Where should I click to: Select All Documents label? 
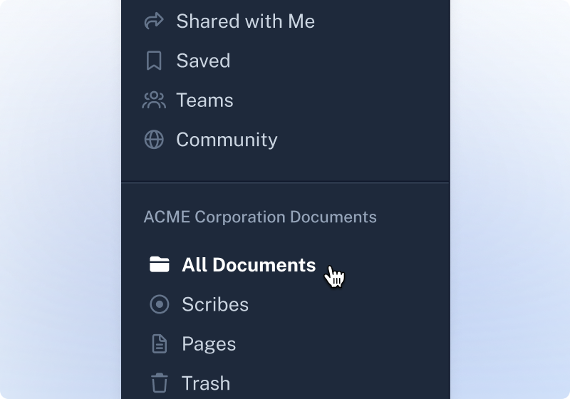point(249,264)
